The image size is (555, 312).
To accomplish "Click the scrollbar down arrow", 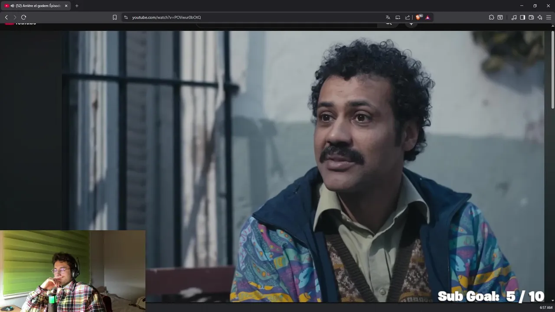I will pos(553,300).
